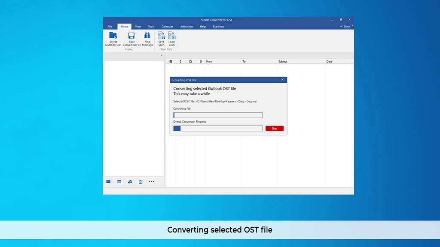Click the Save Scan icon
Screen dimensions: 440x247
162,36
